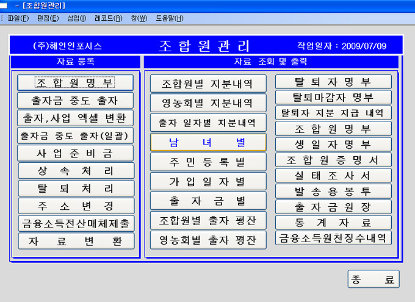Click the 조합원명부 button in 자료 등록

(x=75, y=82)
